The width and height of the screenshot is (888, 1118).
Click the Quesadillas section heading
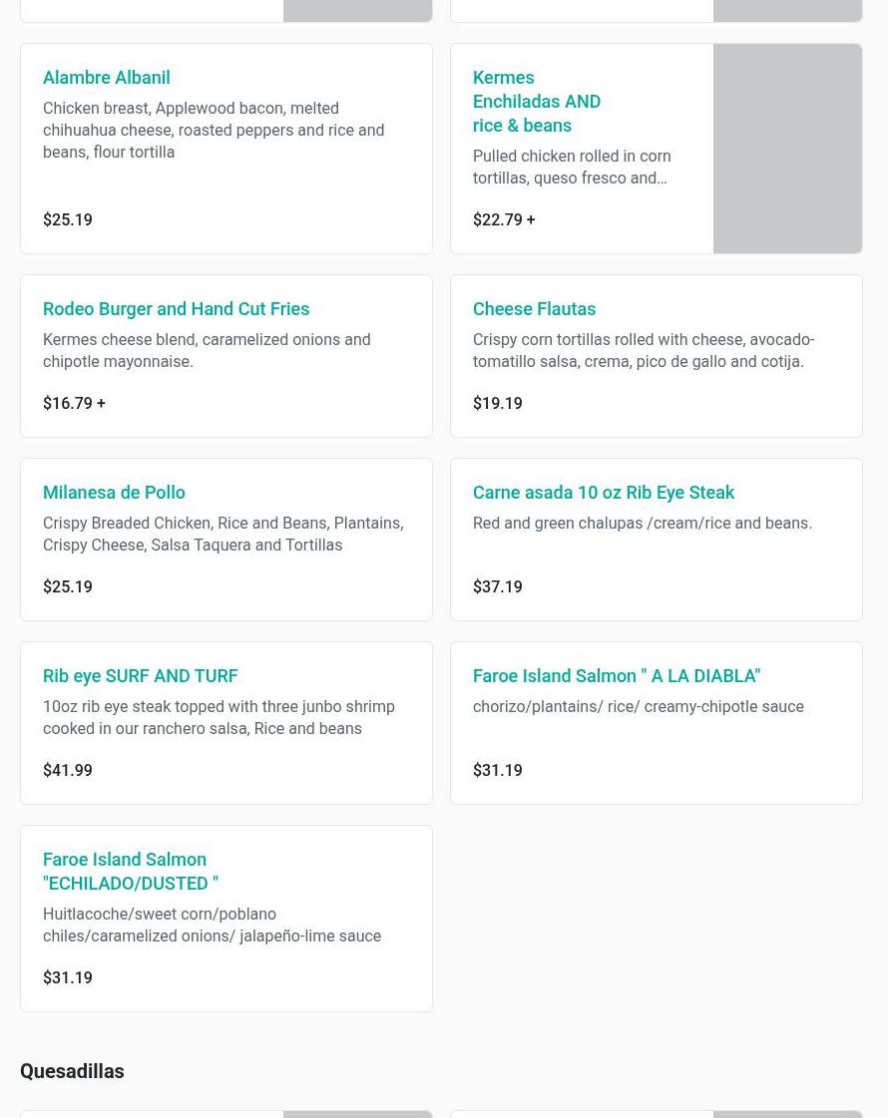point(72,1071)
